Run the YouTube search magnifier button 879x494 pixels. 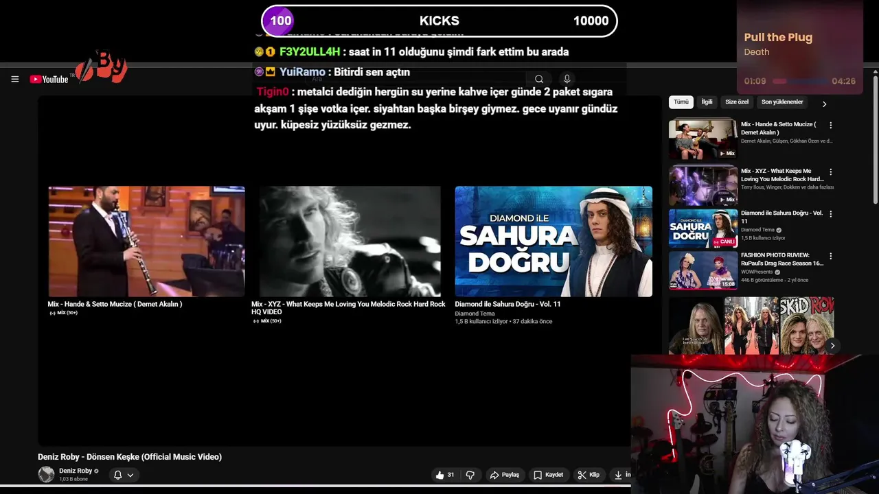click(539, 79)
